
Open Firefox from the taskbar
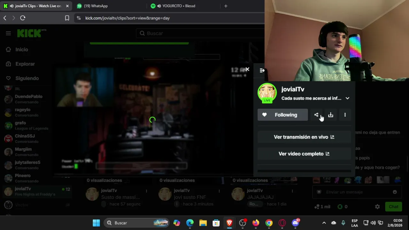pyautogui.click(x=256, y=223)
